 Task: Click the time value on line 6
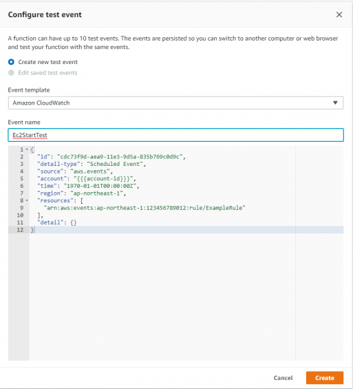click(100, 186)
